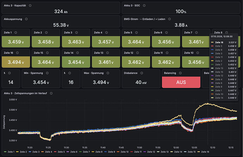
Task: Click the 40 mV disbalance value
Action: point(141,82)
